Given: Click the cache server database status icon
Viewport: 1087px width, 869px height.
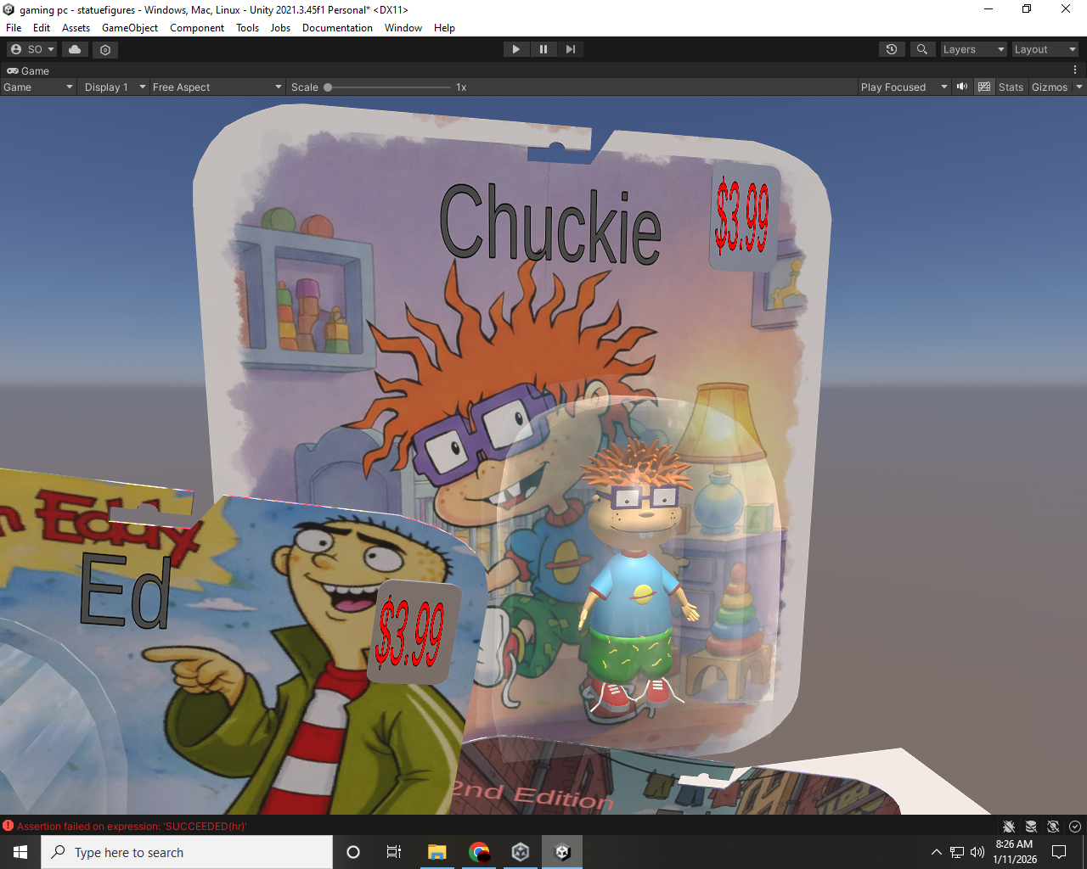Looking at the screenshot, I should click(x=1031, y=826).
